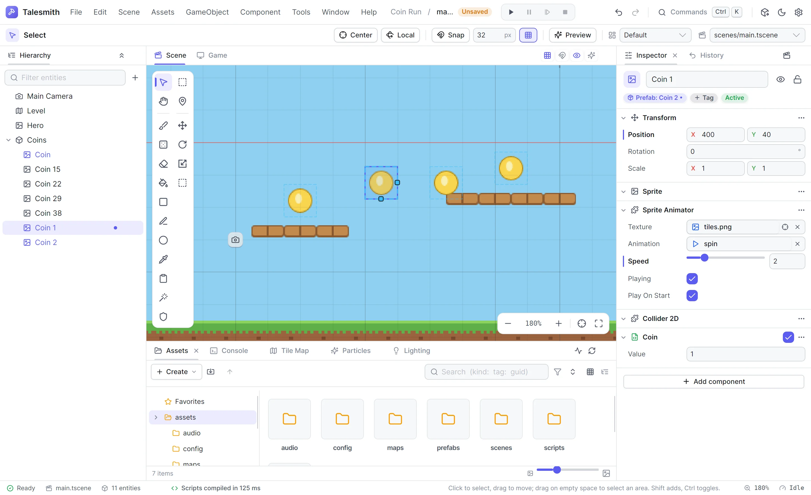Image resolution: width=811 pixels, height=495 pixels.
Task: Open the scenes/main.tscene dropdown
Action: click(757, 35)
